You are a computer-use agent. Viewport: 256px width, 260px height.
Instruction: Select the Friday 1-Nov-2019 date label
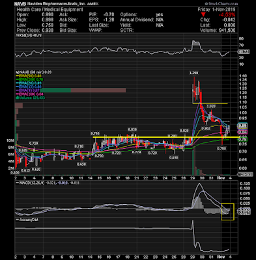click(216, 10)
